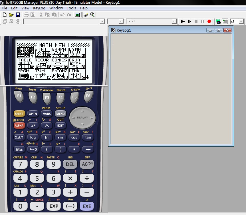
Task: Open the small combo box left of Data1
Action: click(x=121, y=21)
